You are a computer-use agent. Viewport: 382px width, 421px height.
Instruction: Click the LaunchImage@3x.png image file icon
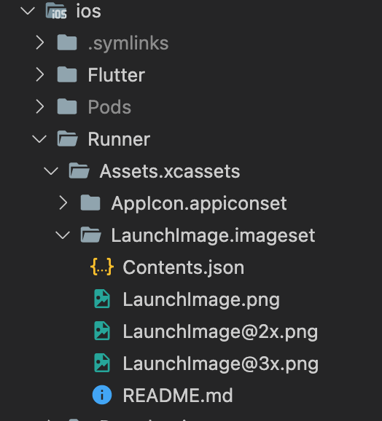102,363
